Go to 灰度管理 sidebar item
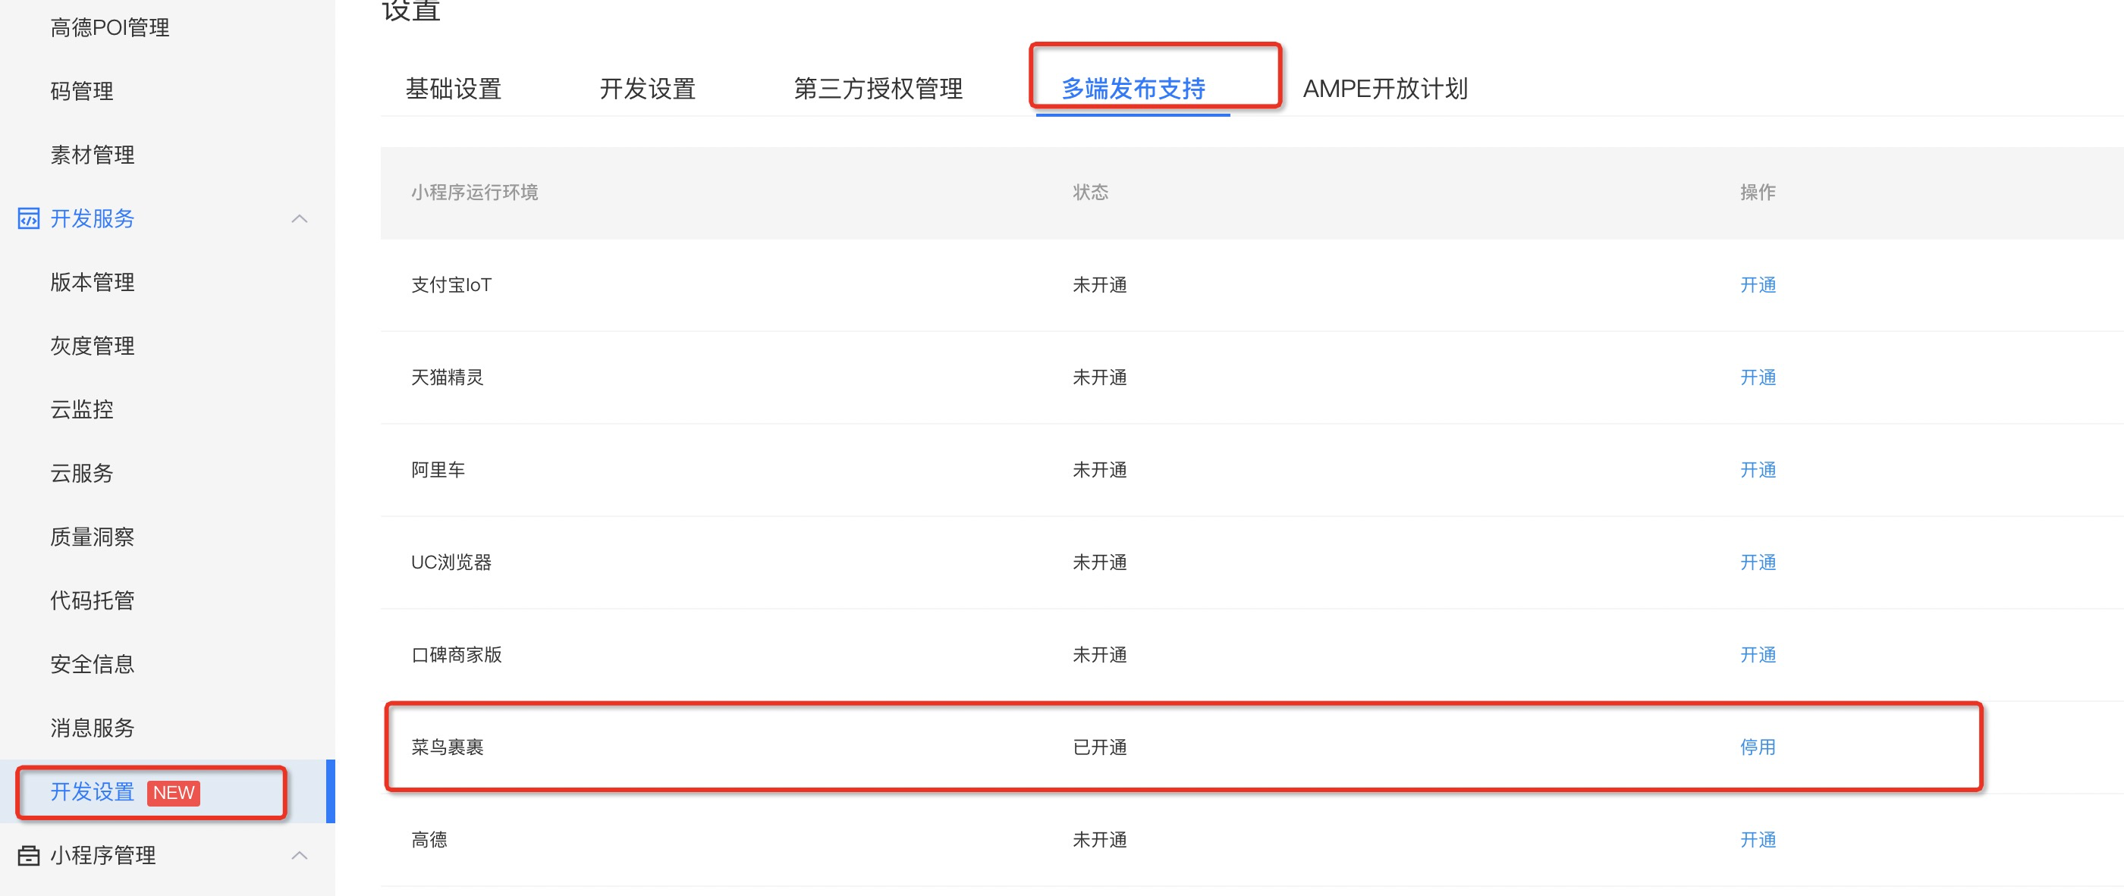This screenshot has height=896, width=2124. 93,346
